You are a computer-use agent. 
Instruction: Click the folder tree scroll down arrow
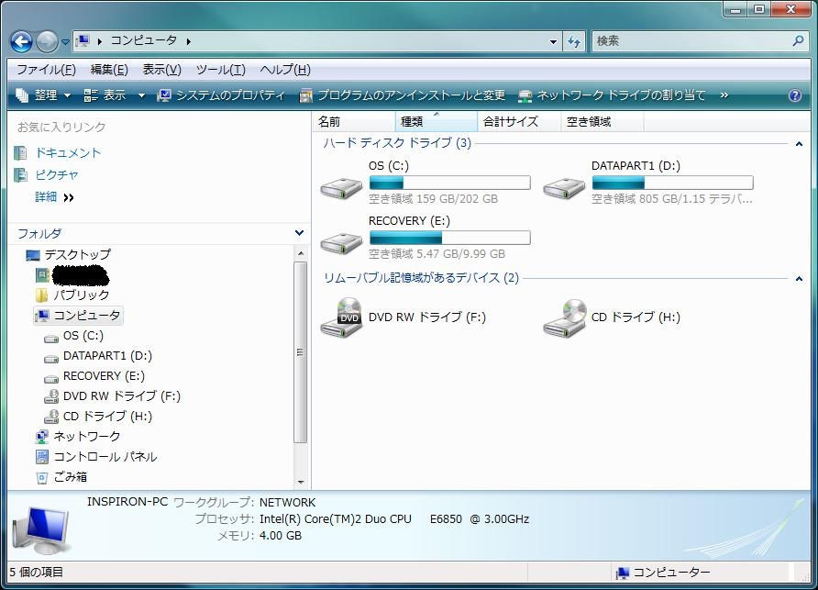301,483
